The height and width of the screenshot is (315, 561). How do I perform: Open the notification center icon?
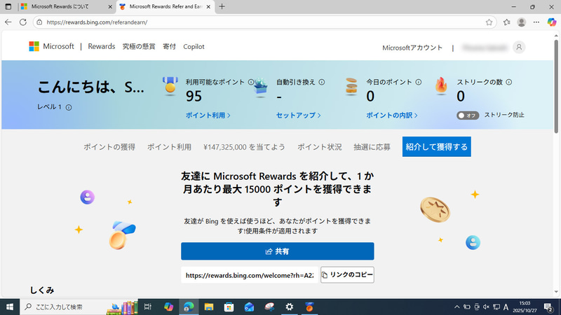click(548, 307)
